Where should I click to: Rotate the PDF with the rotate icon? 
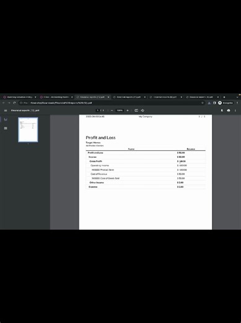142,111
